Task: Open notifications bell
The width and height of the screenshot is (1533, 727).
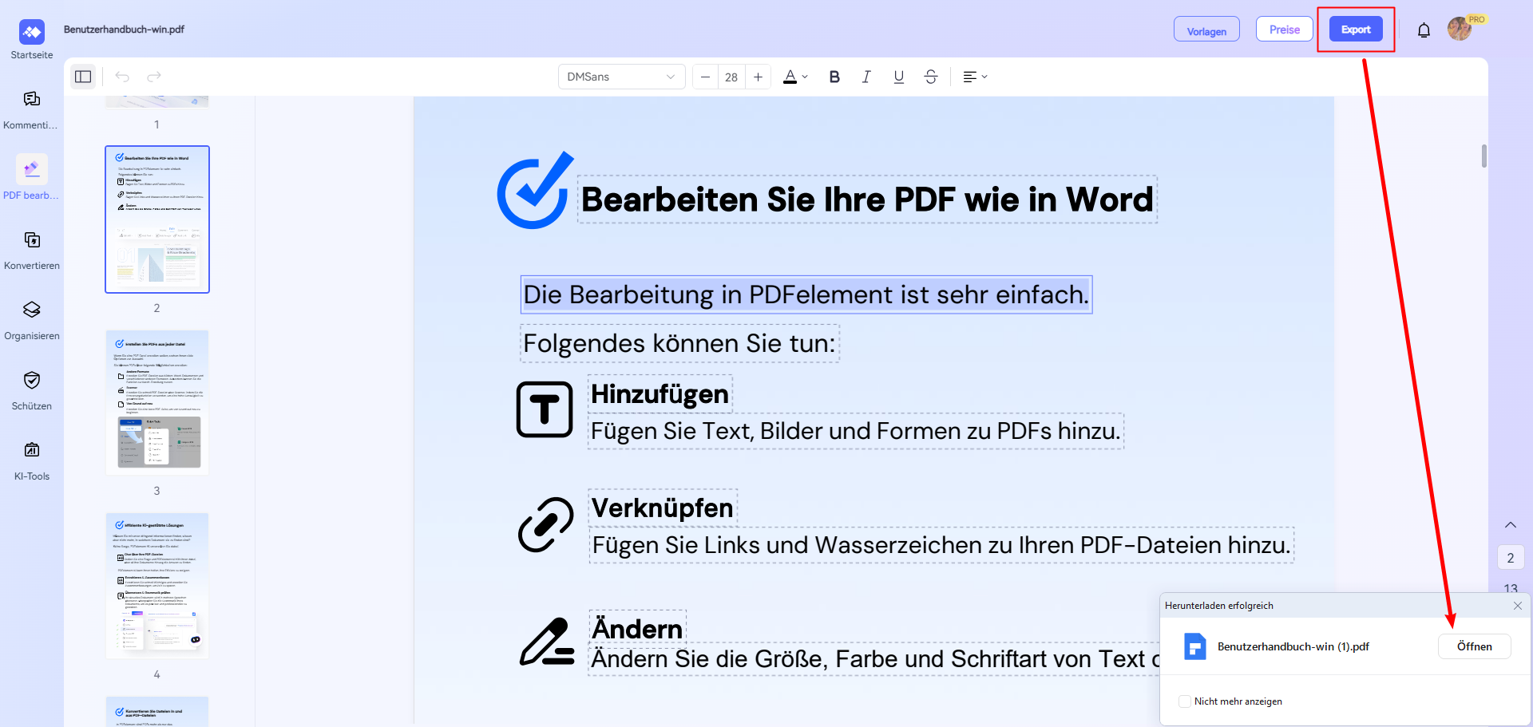Action: [1424, 30]
